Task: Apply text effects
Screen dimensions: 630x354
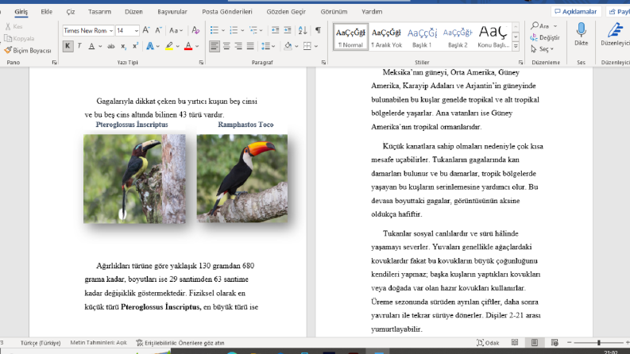Action: (x=150, y=46)
